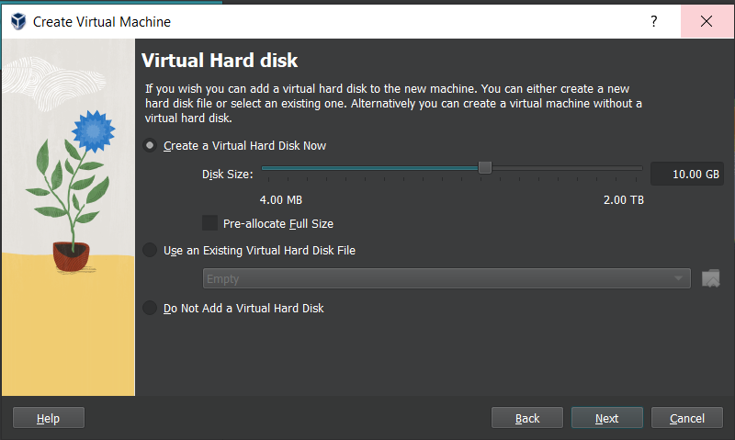Click the Disk Size slider handle

point(485,167)
